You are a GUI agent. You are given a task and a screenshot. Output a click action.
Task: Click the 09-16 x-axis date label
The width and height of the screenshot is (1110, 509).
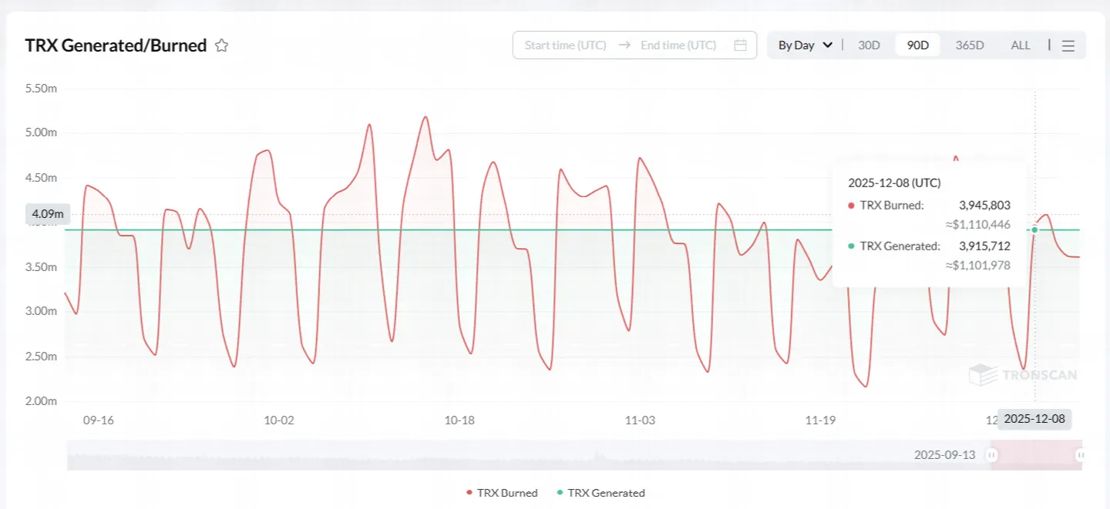coord(99,420)
